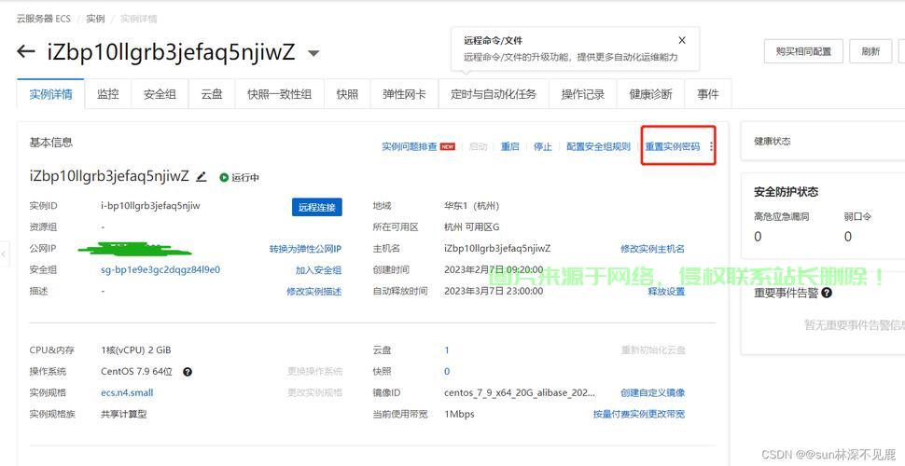Click the image ID centos_7_9_x64_20G_alibase value
Screen dimensions: 905x466
[520, 392]
